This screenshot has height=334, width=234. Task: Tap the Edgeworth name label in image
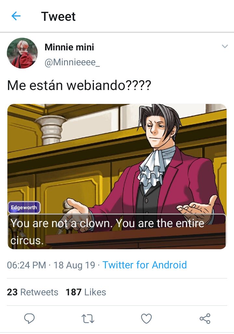[24, 207]
